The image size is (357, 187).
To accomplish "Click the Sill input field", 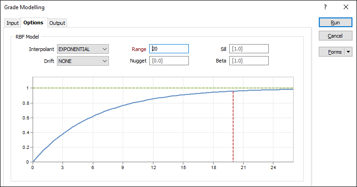I will pos(249,49).
